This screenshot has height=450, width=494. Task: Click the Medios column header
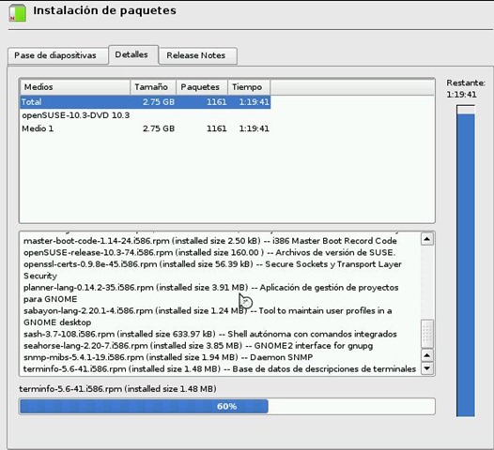pyautogui.click(x=75, y=87)
